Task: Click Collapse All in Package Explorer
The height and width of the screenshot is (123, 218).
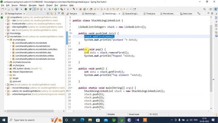Action: point(48,14)
